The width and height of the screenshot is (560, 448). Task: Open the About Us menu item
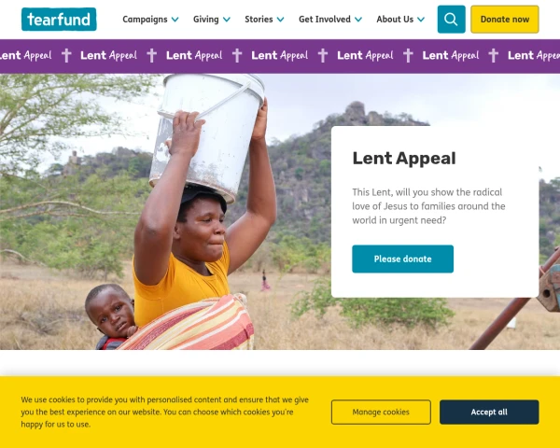pos(395,20)
